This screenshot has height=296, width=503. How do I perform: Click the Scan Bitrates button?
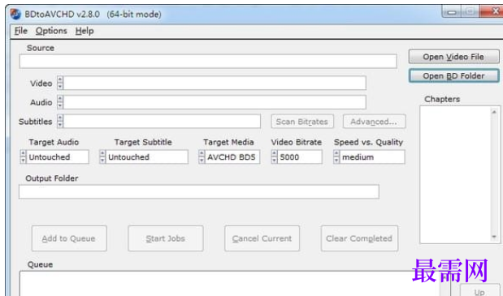pos(302,122)
